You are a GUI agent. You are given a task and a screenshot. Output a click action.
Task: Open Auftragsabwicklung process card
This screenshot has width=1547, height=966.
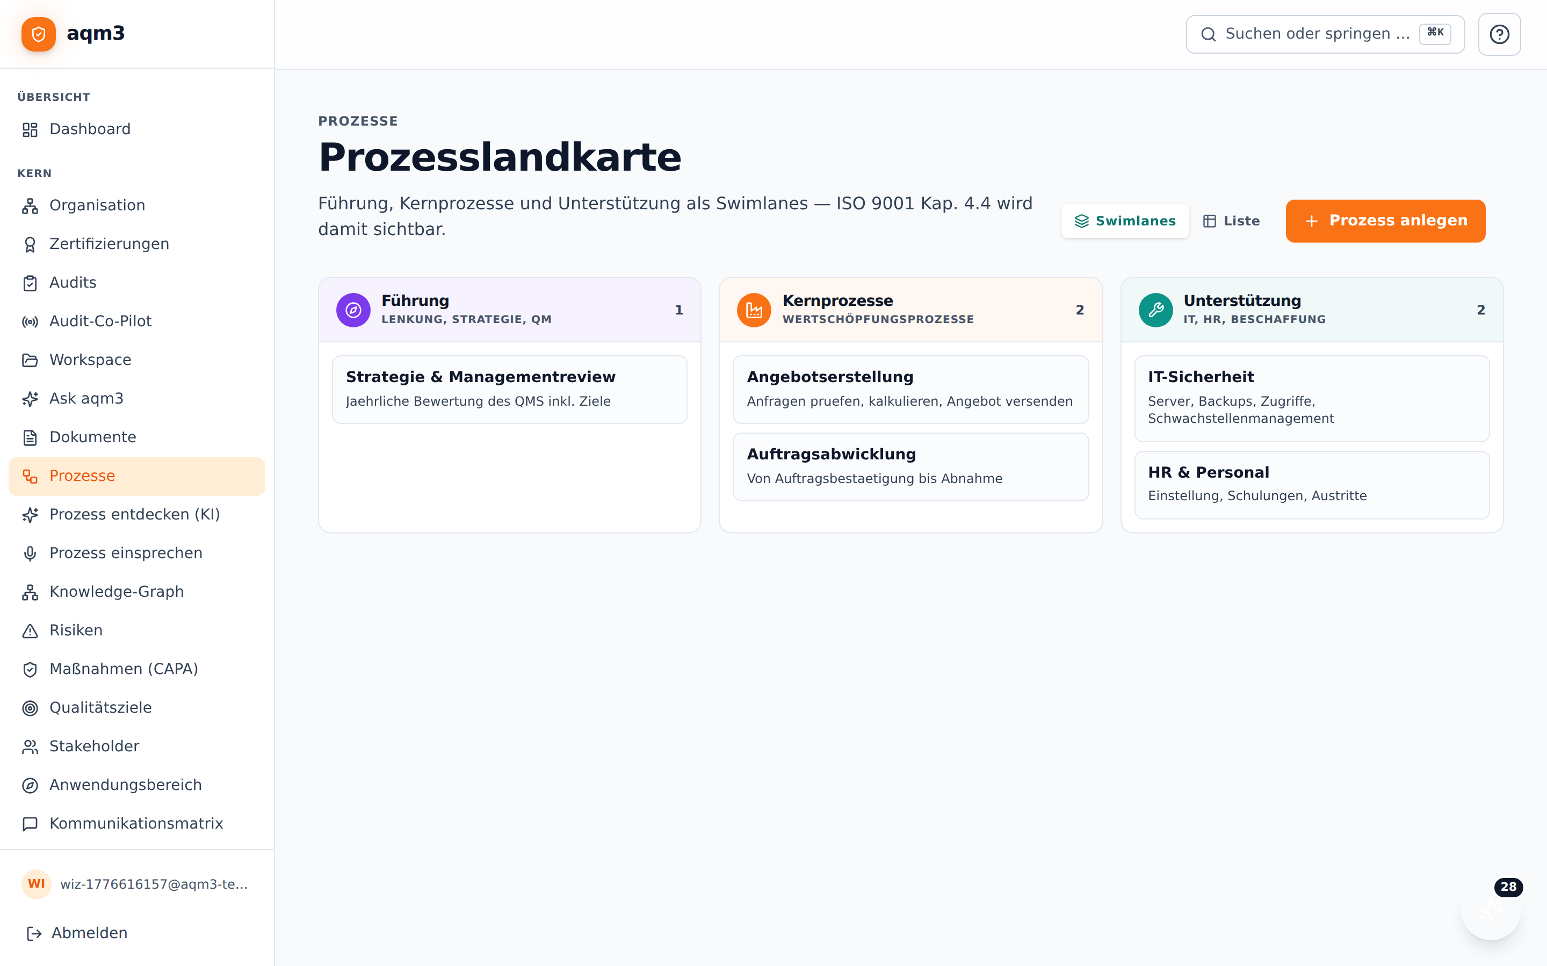[910, 467]
